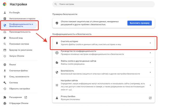Image resolution: width=195 pixels, height=107 pixels.
Task: Open Спец. возможности settings
Action: pyautogui.click(x=19, y=77)
